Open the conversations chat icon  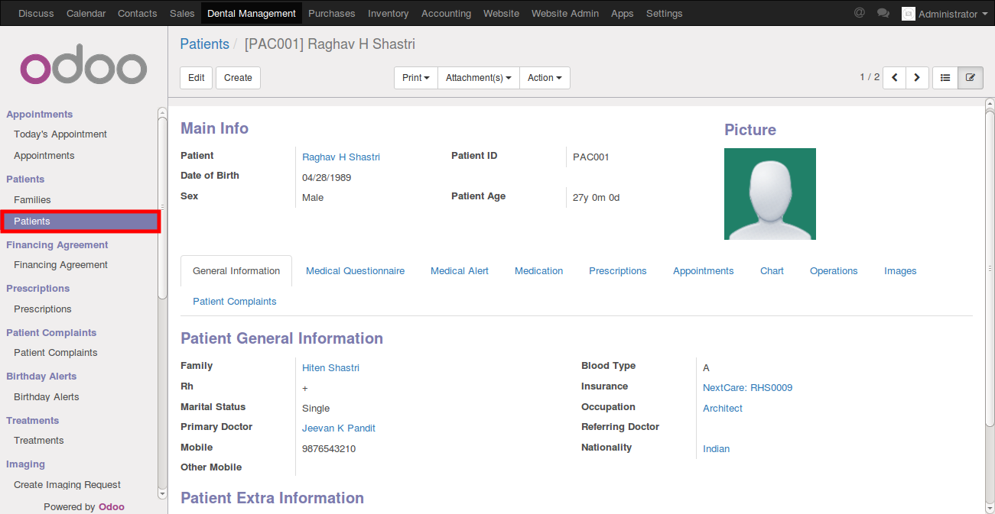[x=883, y=13]
